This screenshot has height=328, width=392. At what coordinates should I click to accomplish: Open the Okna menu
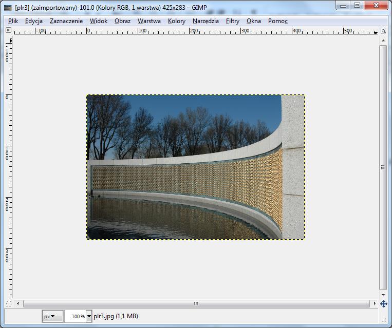pyautogui.click(x=253, y=21)
